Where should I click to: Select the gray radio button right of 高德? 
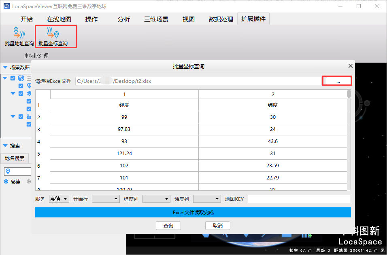(29, 181)
